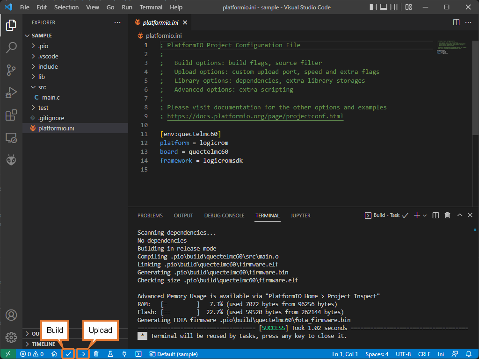Customize layout icon in title bar
The height and width of the screenshot is (359, 479).
pyautogui.click(x=409, y=7)
